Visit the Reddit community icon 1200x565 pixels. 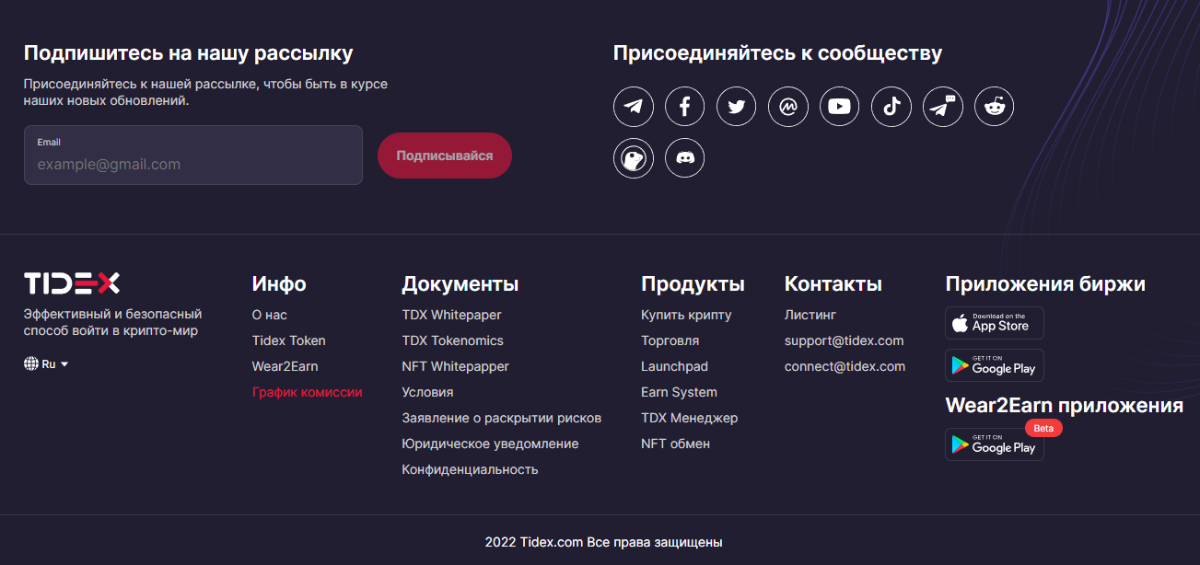pyautogui.click(x=994, y=106)
